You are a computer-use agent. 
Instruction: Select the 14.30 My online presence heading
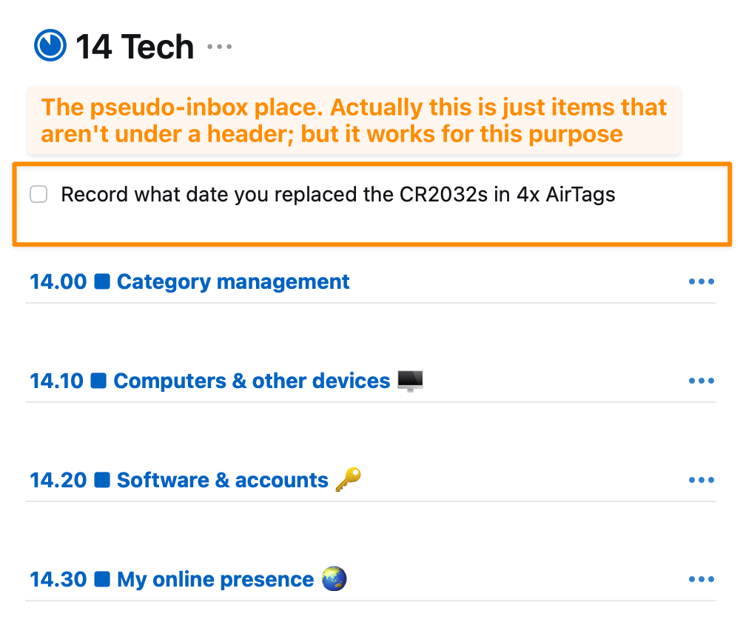tap(215, 580)
